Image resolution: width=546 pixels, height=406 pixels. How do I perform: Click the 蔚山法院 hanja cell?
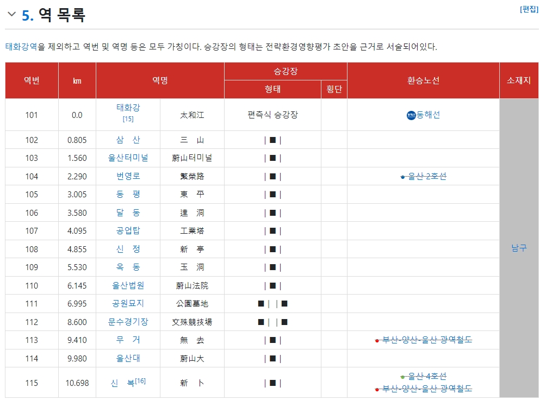192,286
